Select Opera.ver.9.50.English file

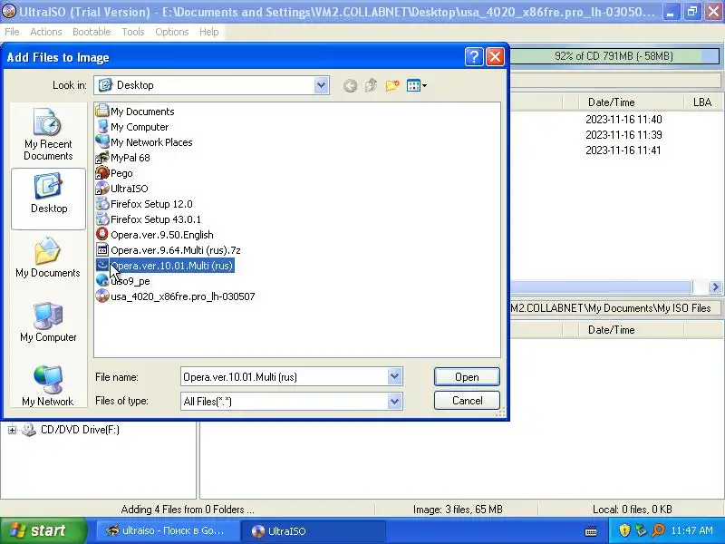click(x=154, y=235)
